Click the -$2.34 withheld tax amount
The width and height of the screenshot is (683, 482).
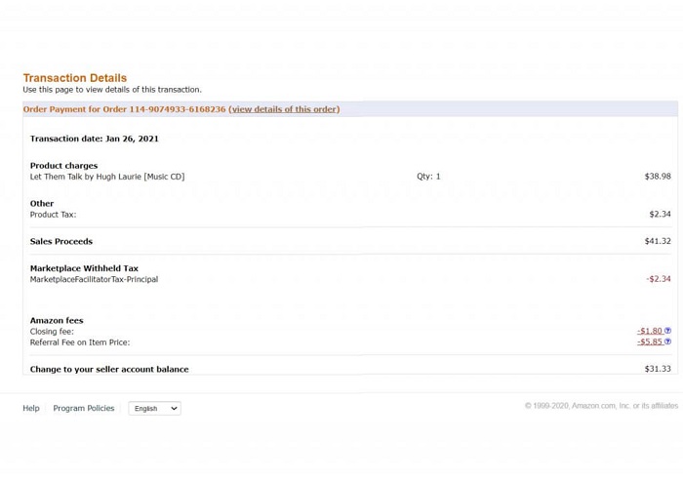(659, 279)
